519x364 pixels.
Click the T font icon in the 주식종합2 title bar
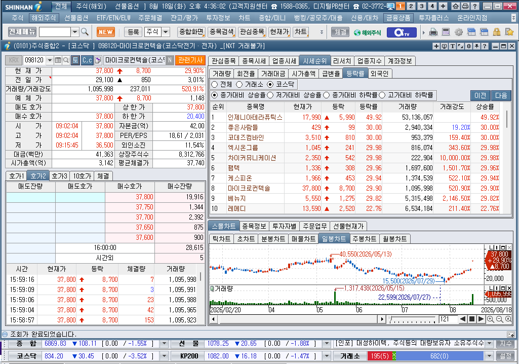pos(453,46)
